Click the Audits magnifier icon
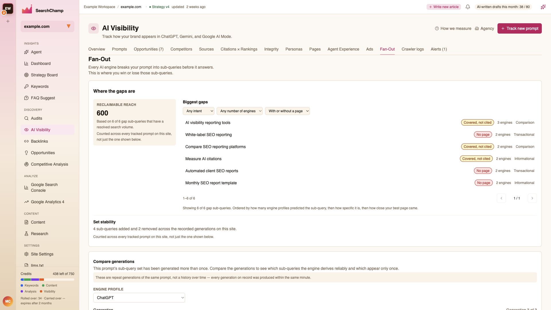Screen dimensions: 551x310 pos(26,118)
